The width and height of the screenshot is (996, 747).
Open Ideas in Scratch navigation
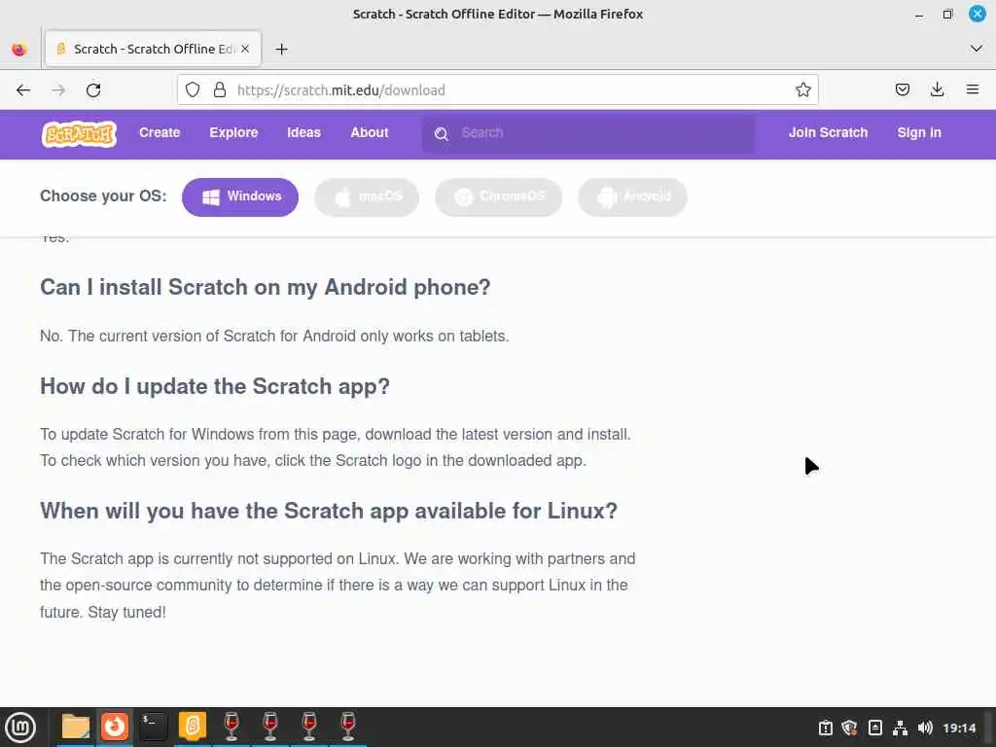[x=303, y=132]
